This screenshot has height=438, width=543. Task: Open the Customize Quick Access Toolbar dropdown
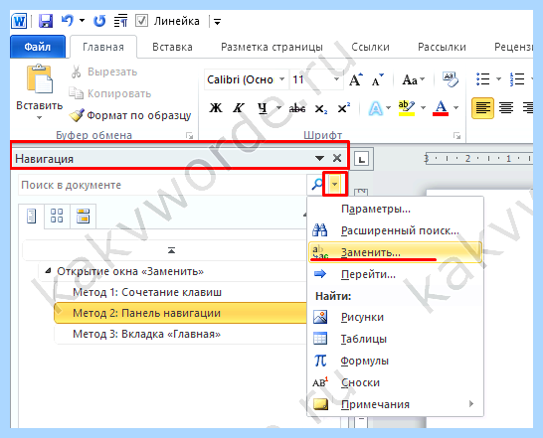click(x=217, y=22)
